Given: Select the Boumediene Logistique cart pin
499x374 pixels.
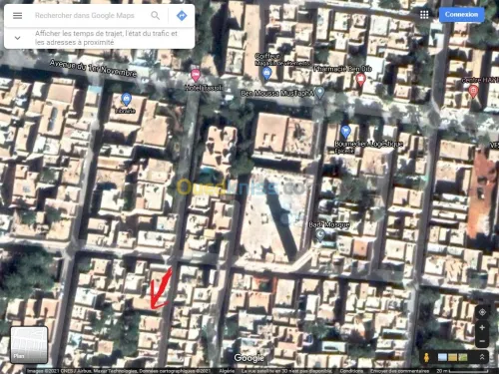Looking at the screenshot, I should (x=345, y=132).
